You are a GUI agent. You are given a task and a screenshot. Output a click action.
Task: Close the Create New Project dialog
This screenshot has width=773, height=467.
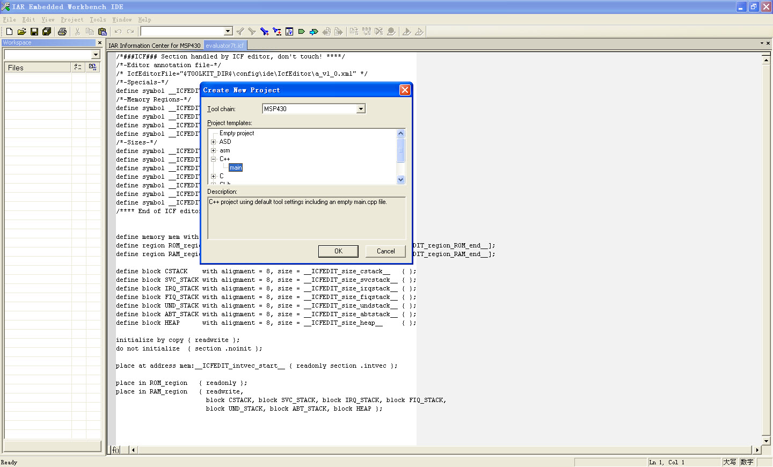pos(405,90)
